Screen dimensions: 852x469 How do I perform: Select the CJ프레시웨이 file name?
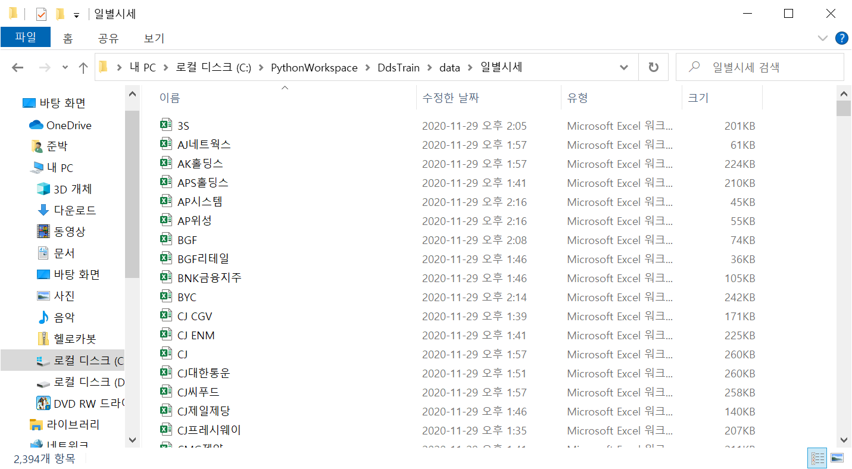(x=209, y=430)
